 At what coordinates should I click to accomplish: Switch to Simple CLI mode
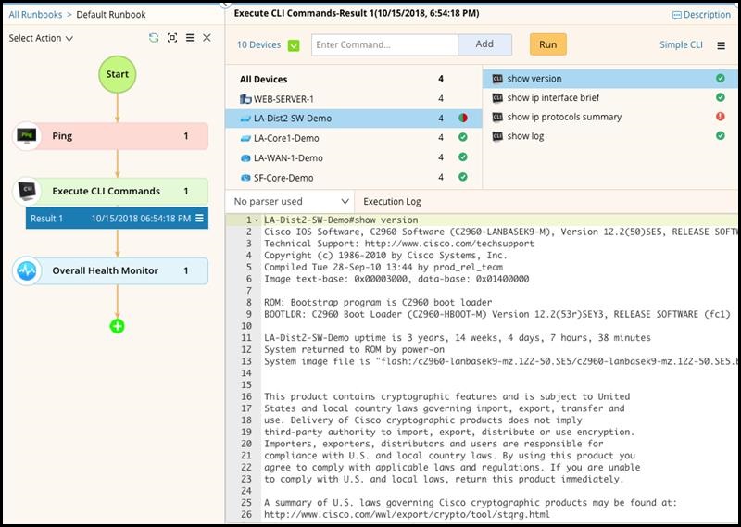[681, 44]
